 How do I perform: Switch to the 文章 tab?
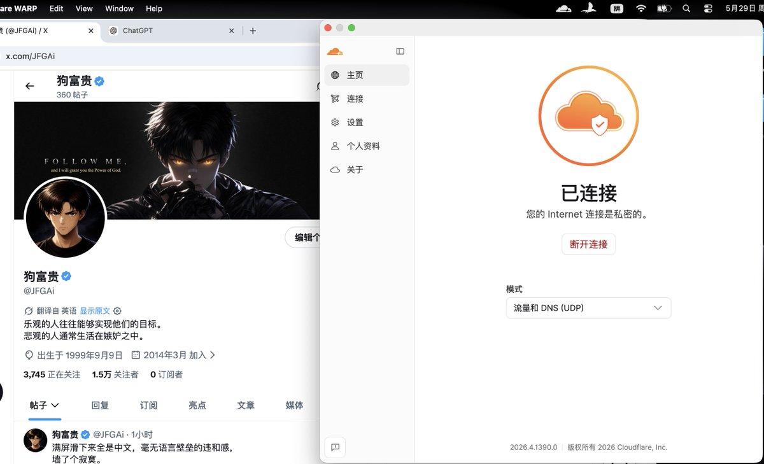coord(246,405)
